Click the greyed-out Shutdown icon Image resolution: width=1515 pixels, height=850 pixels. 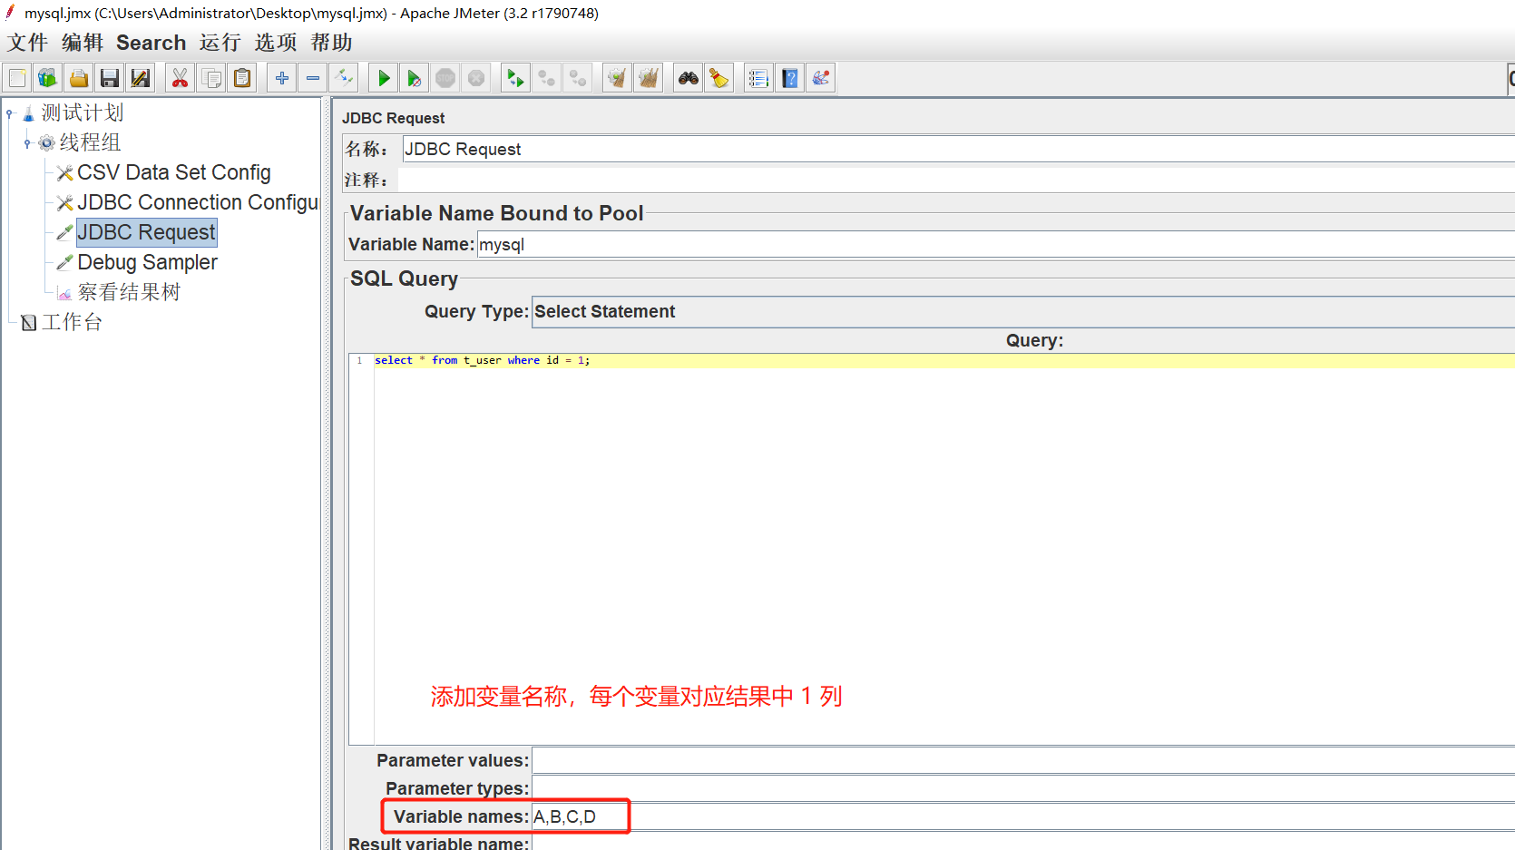[476, 79]
